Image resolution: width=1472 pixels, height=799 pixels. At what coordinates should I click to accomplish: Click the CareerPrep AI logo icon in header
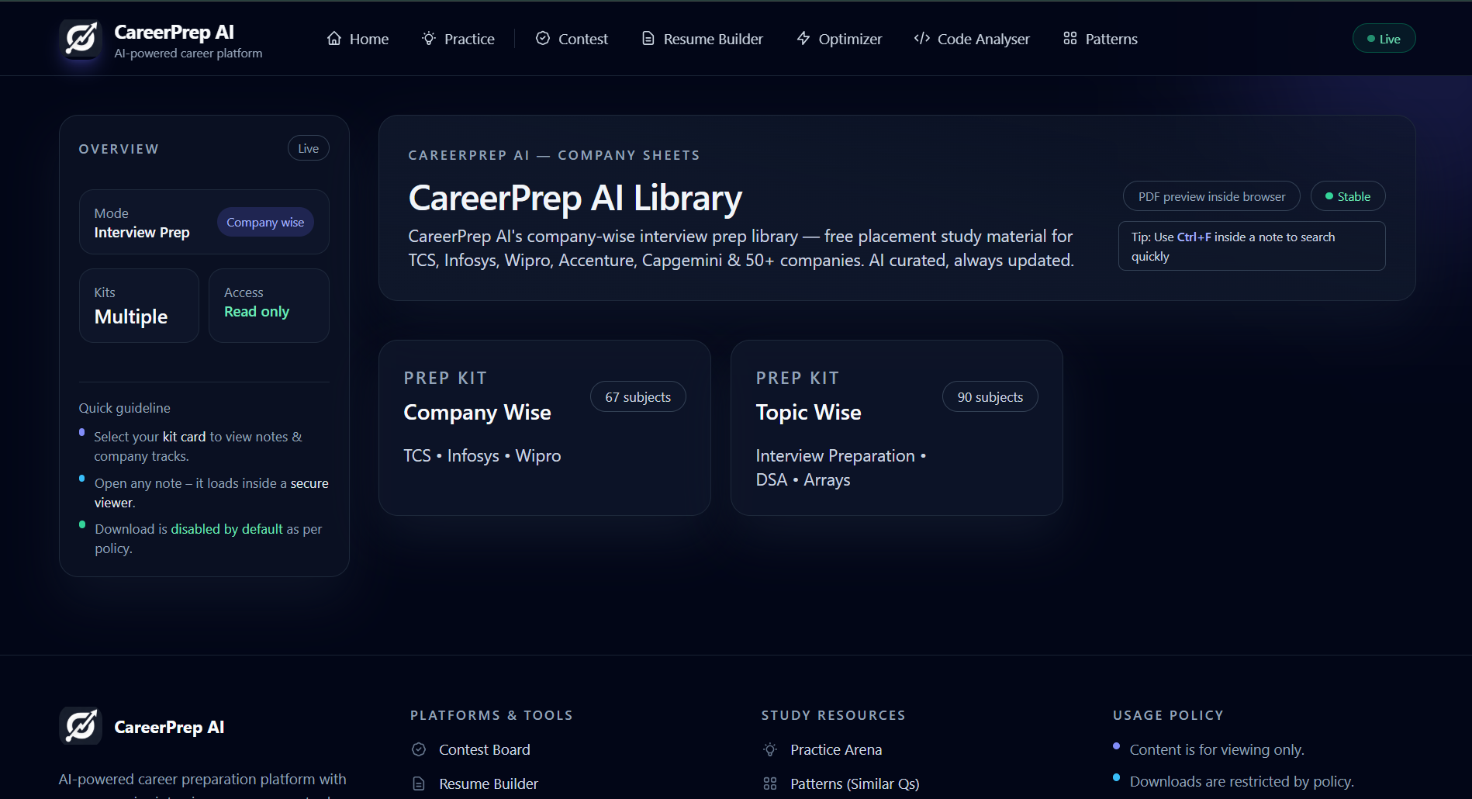click(81, 39)
